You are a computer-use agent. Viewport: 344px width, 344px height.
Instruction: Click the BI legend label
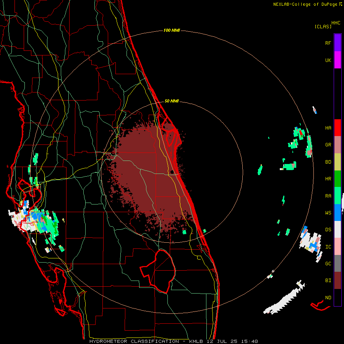click(x=328, y=281)
